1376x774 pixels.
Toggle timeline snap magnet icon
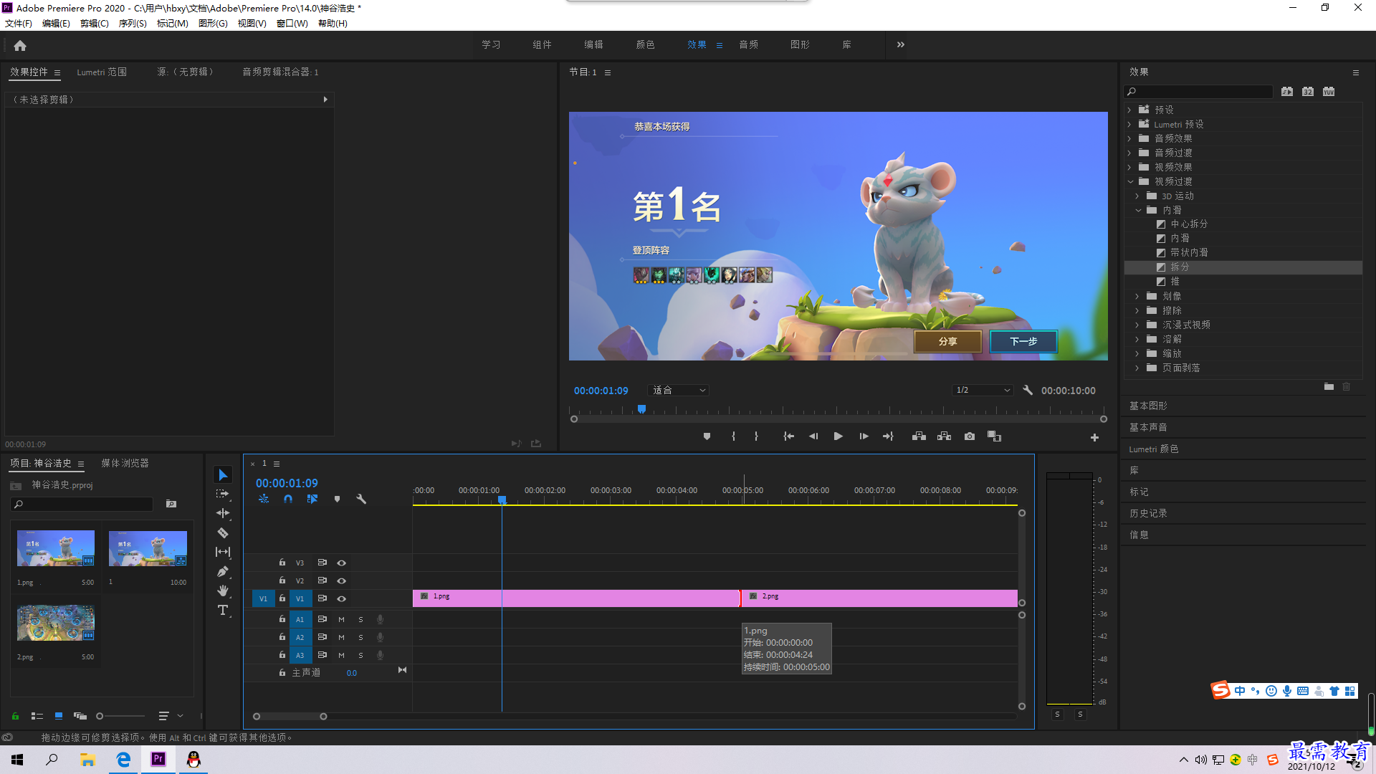click(x=288, y=499)
